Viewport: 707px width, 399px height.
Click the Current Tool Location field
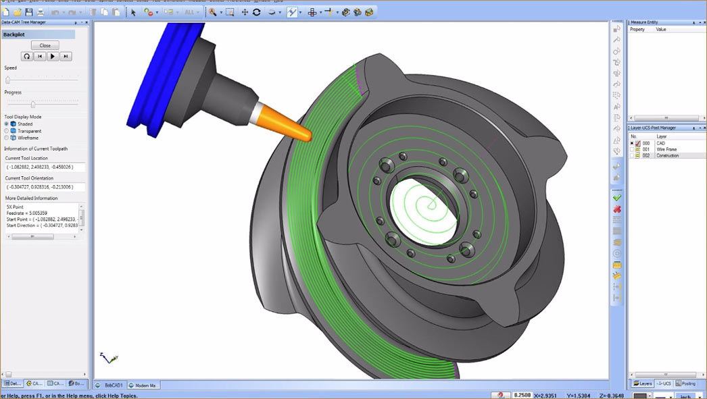click(45, 167)
